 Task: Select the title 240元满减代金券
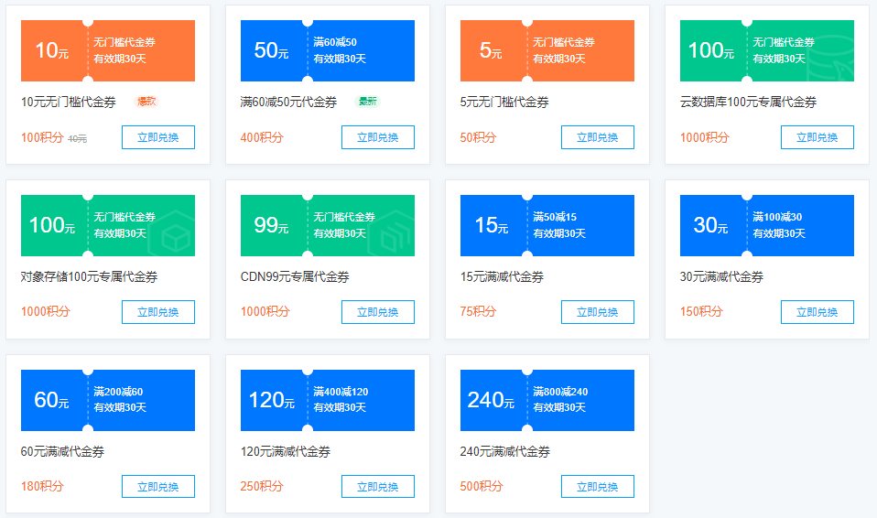point(505,451)
